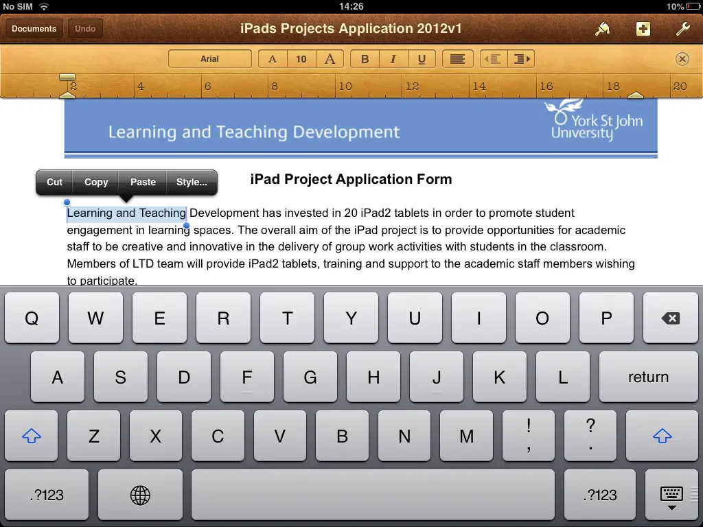Tap the left margin marker on ruler
The image size is (703, 527).
67,95
